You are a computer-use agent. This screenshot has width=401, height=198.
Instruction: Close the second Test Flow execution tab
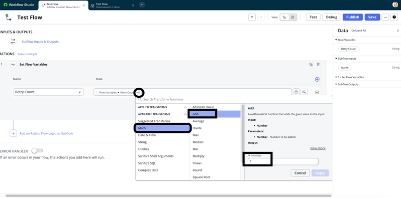(133, 5)
